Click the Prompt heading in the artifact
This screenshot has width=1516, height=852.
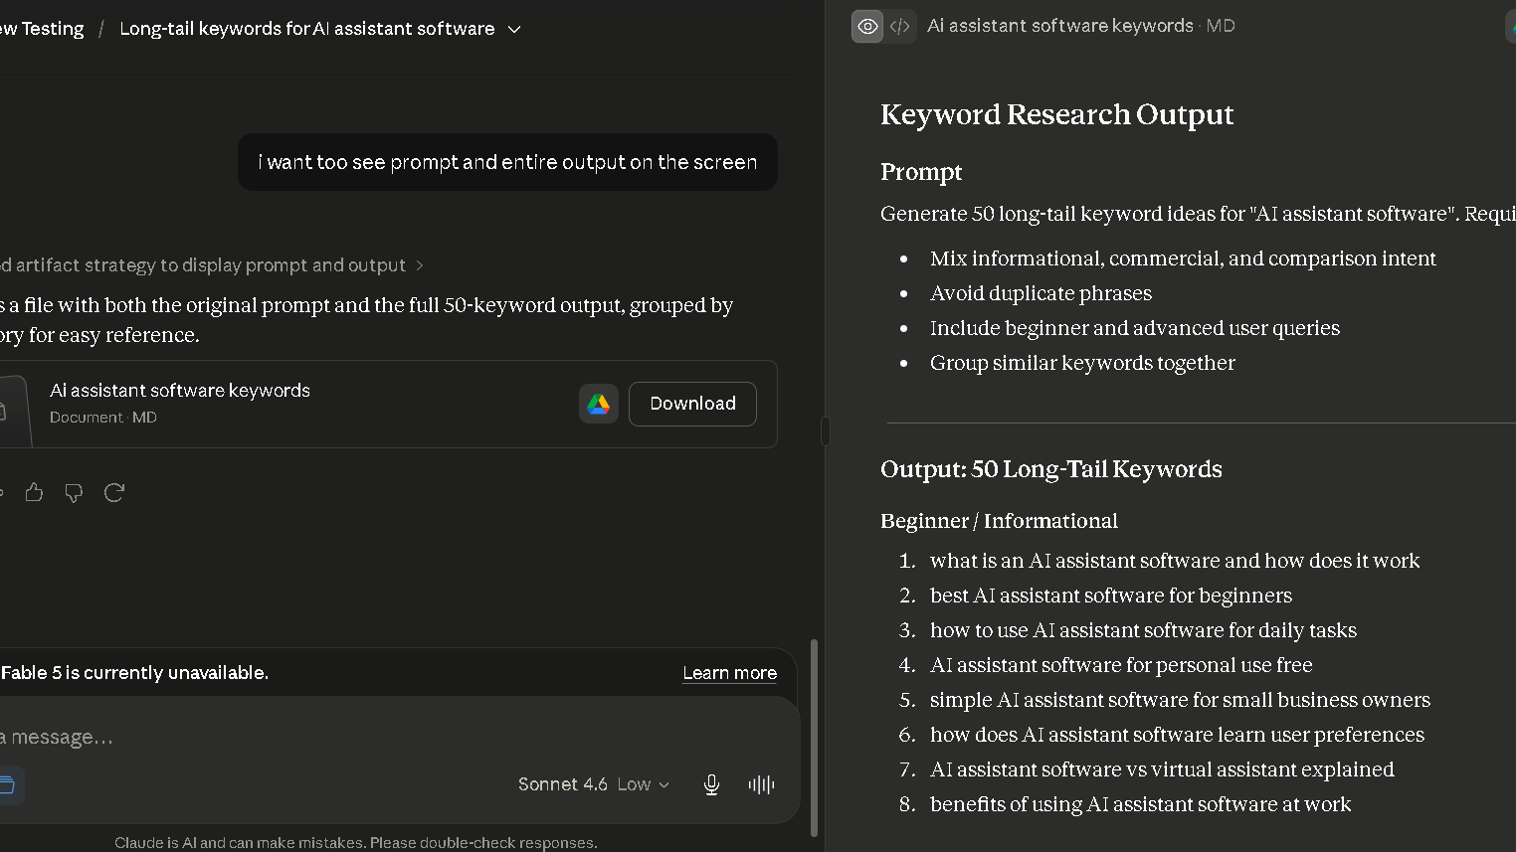pyautogui.click(x=921, y=172)
